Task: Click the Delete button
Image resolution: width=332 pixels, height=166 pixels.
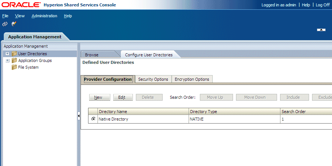Action: [x=149, y=97]
